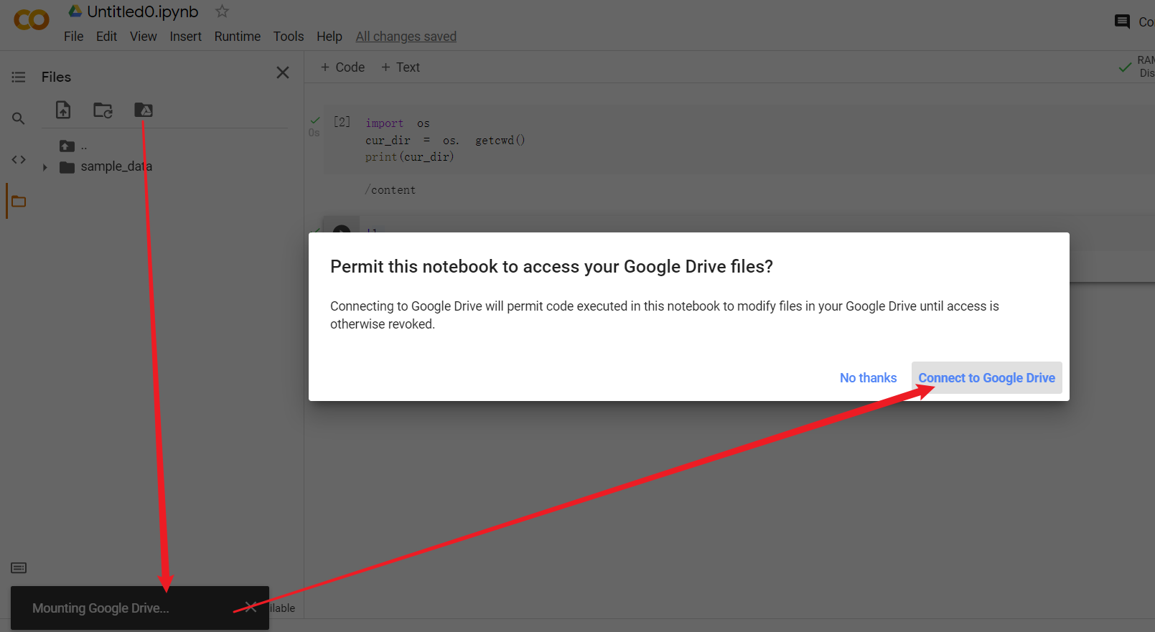
Task: Click the upload to session storage icon
Action: click(63, 110)
